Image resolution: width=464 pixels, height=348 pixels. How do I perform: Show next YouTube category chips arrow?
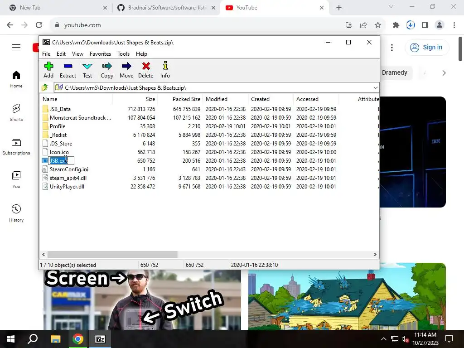444,73
